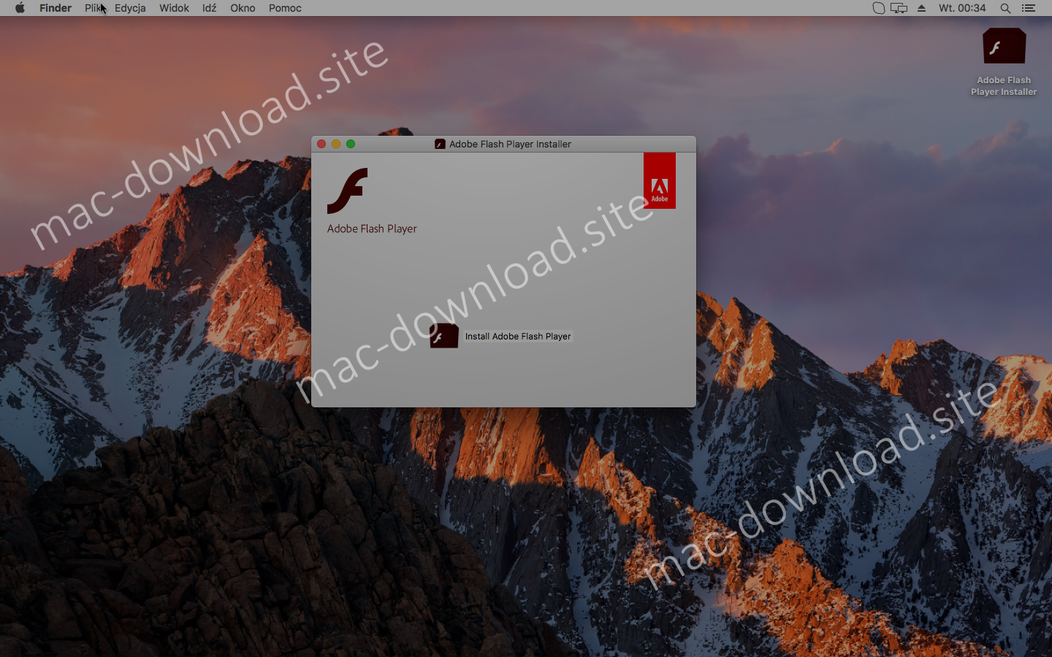Click the Install Adobe Flash Player icon

coord(444,336)
